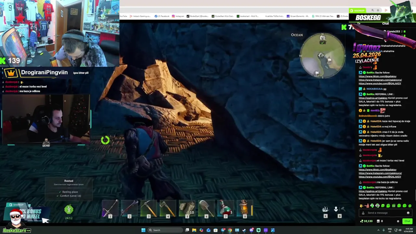Click the Pikachu emote in chat bar
Screen dimensions: 416x234
(361, 206)
